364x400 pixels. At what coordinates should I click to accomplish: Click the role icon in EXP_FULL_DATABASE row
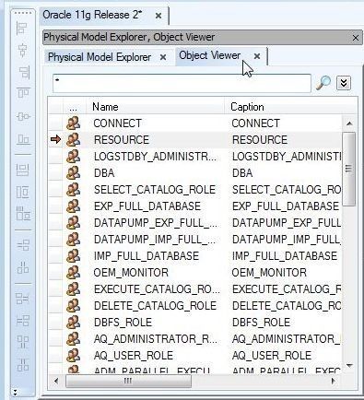point(73,206)
